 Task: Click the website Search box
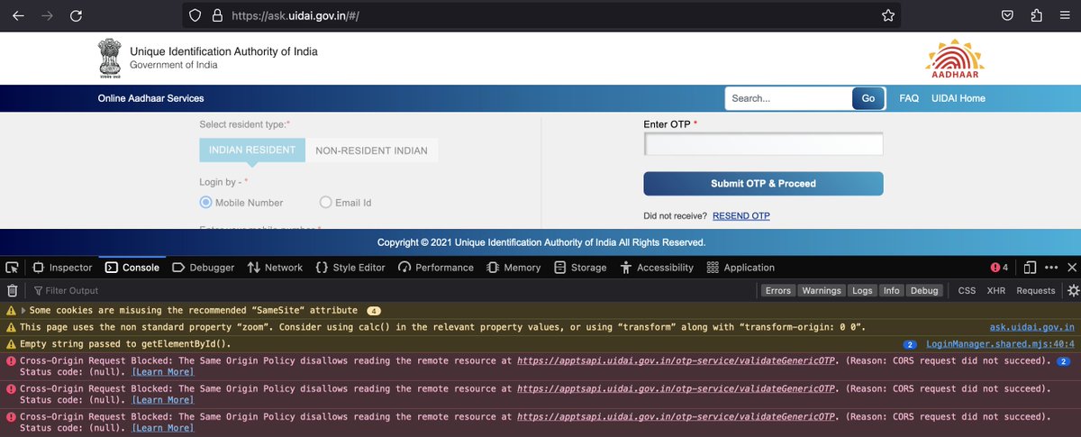click(788, 98)
